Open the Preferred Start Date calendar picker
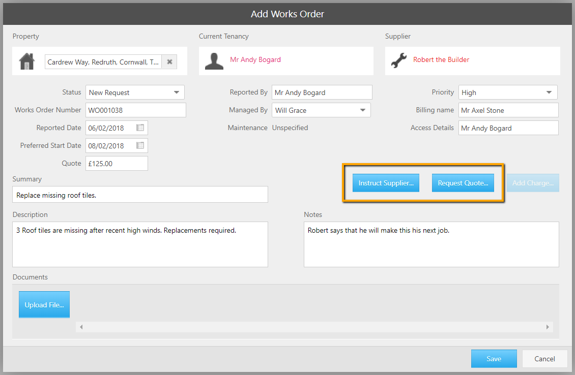The height and width of the screenshot is (375, 575). point(140,146)
